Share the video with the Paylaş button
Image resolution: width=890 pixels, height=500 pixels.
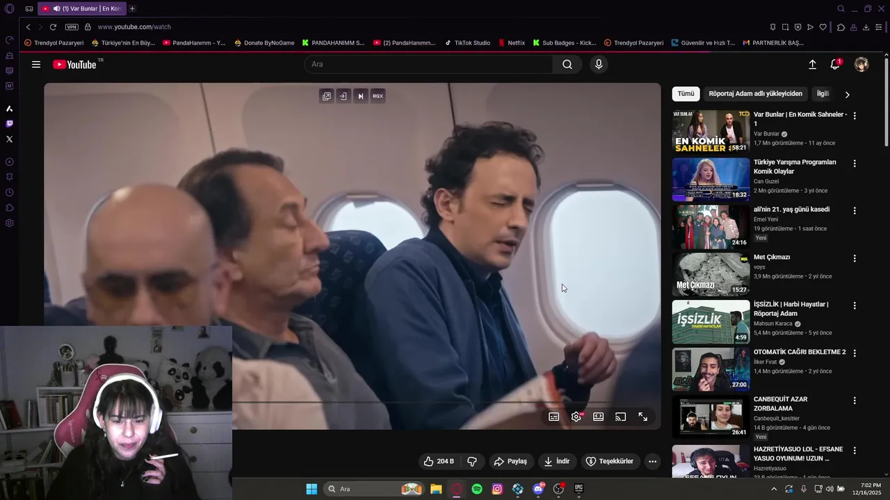pos(510,461)
